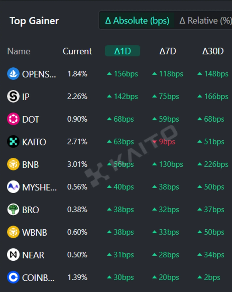Click the Current column header
Screen dimensions: 232x292
[77, 51]
